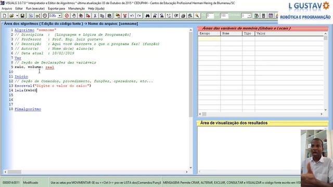
Task: Open the Manutenção menu
Action: click(x=76, y=8)
